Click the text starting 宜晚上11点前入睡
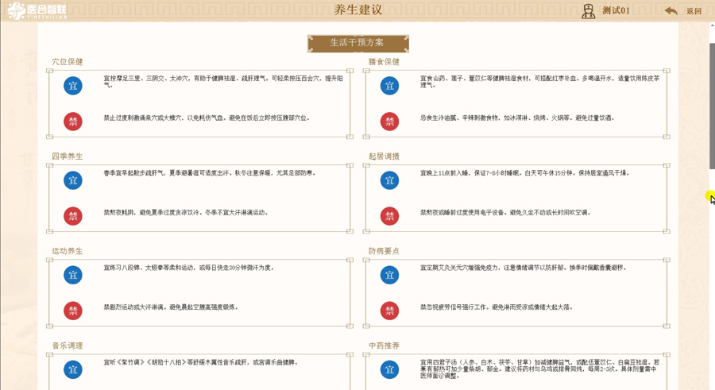 [x=525, y=173]
